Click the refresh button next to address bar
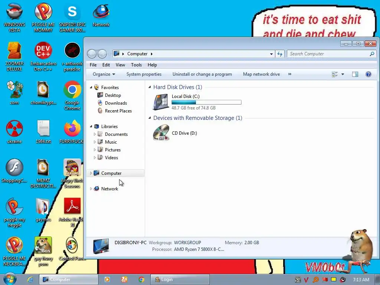 (x=280, y=54)
